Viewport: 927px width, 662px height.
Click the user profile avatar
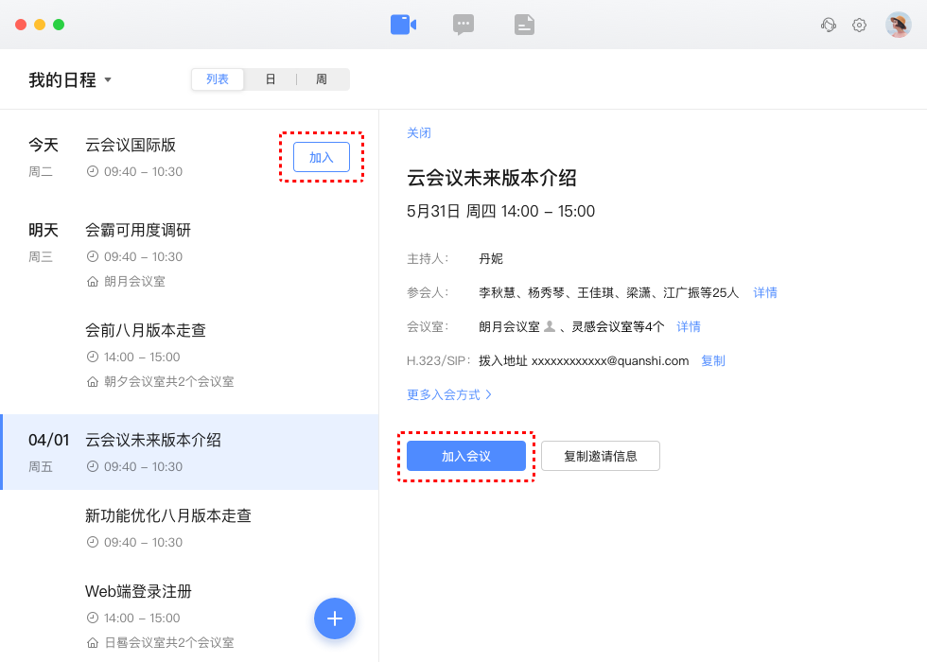898,25
